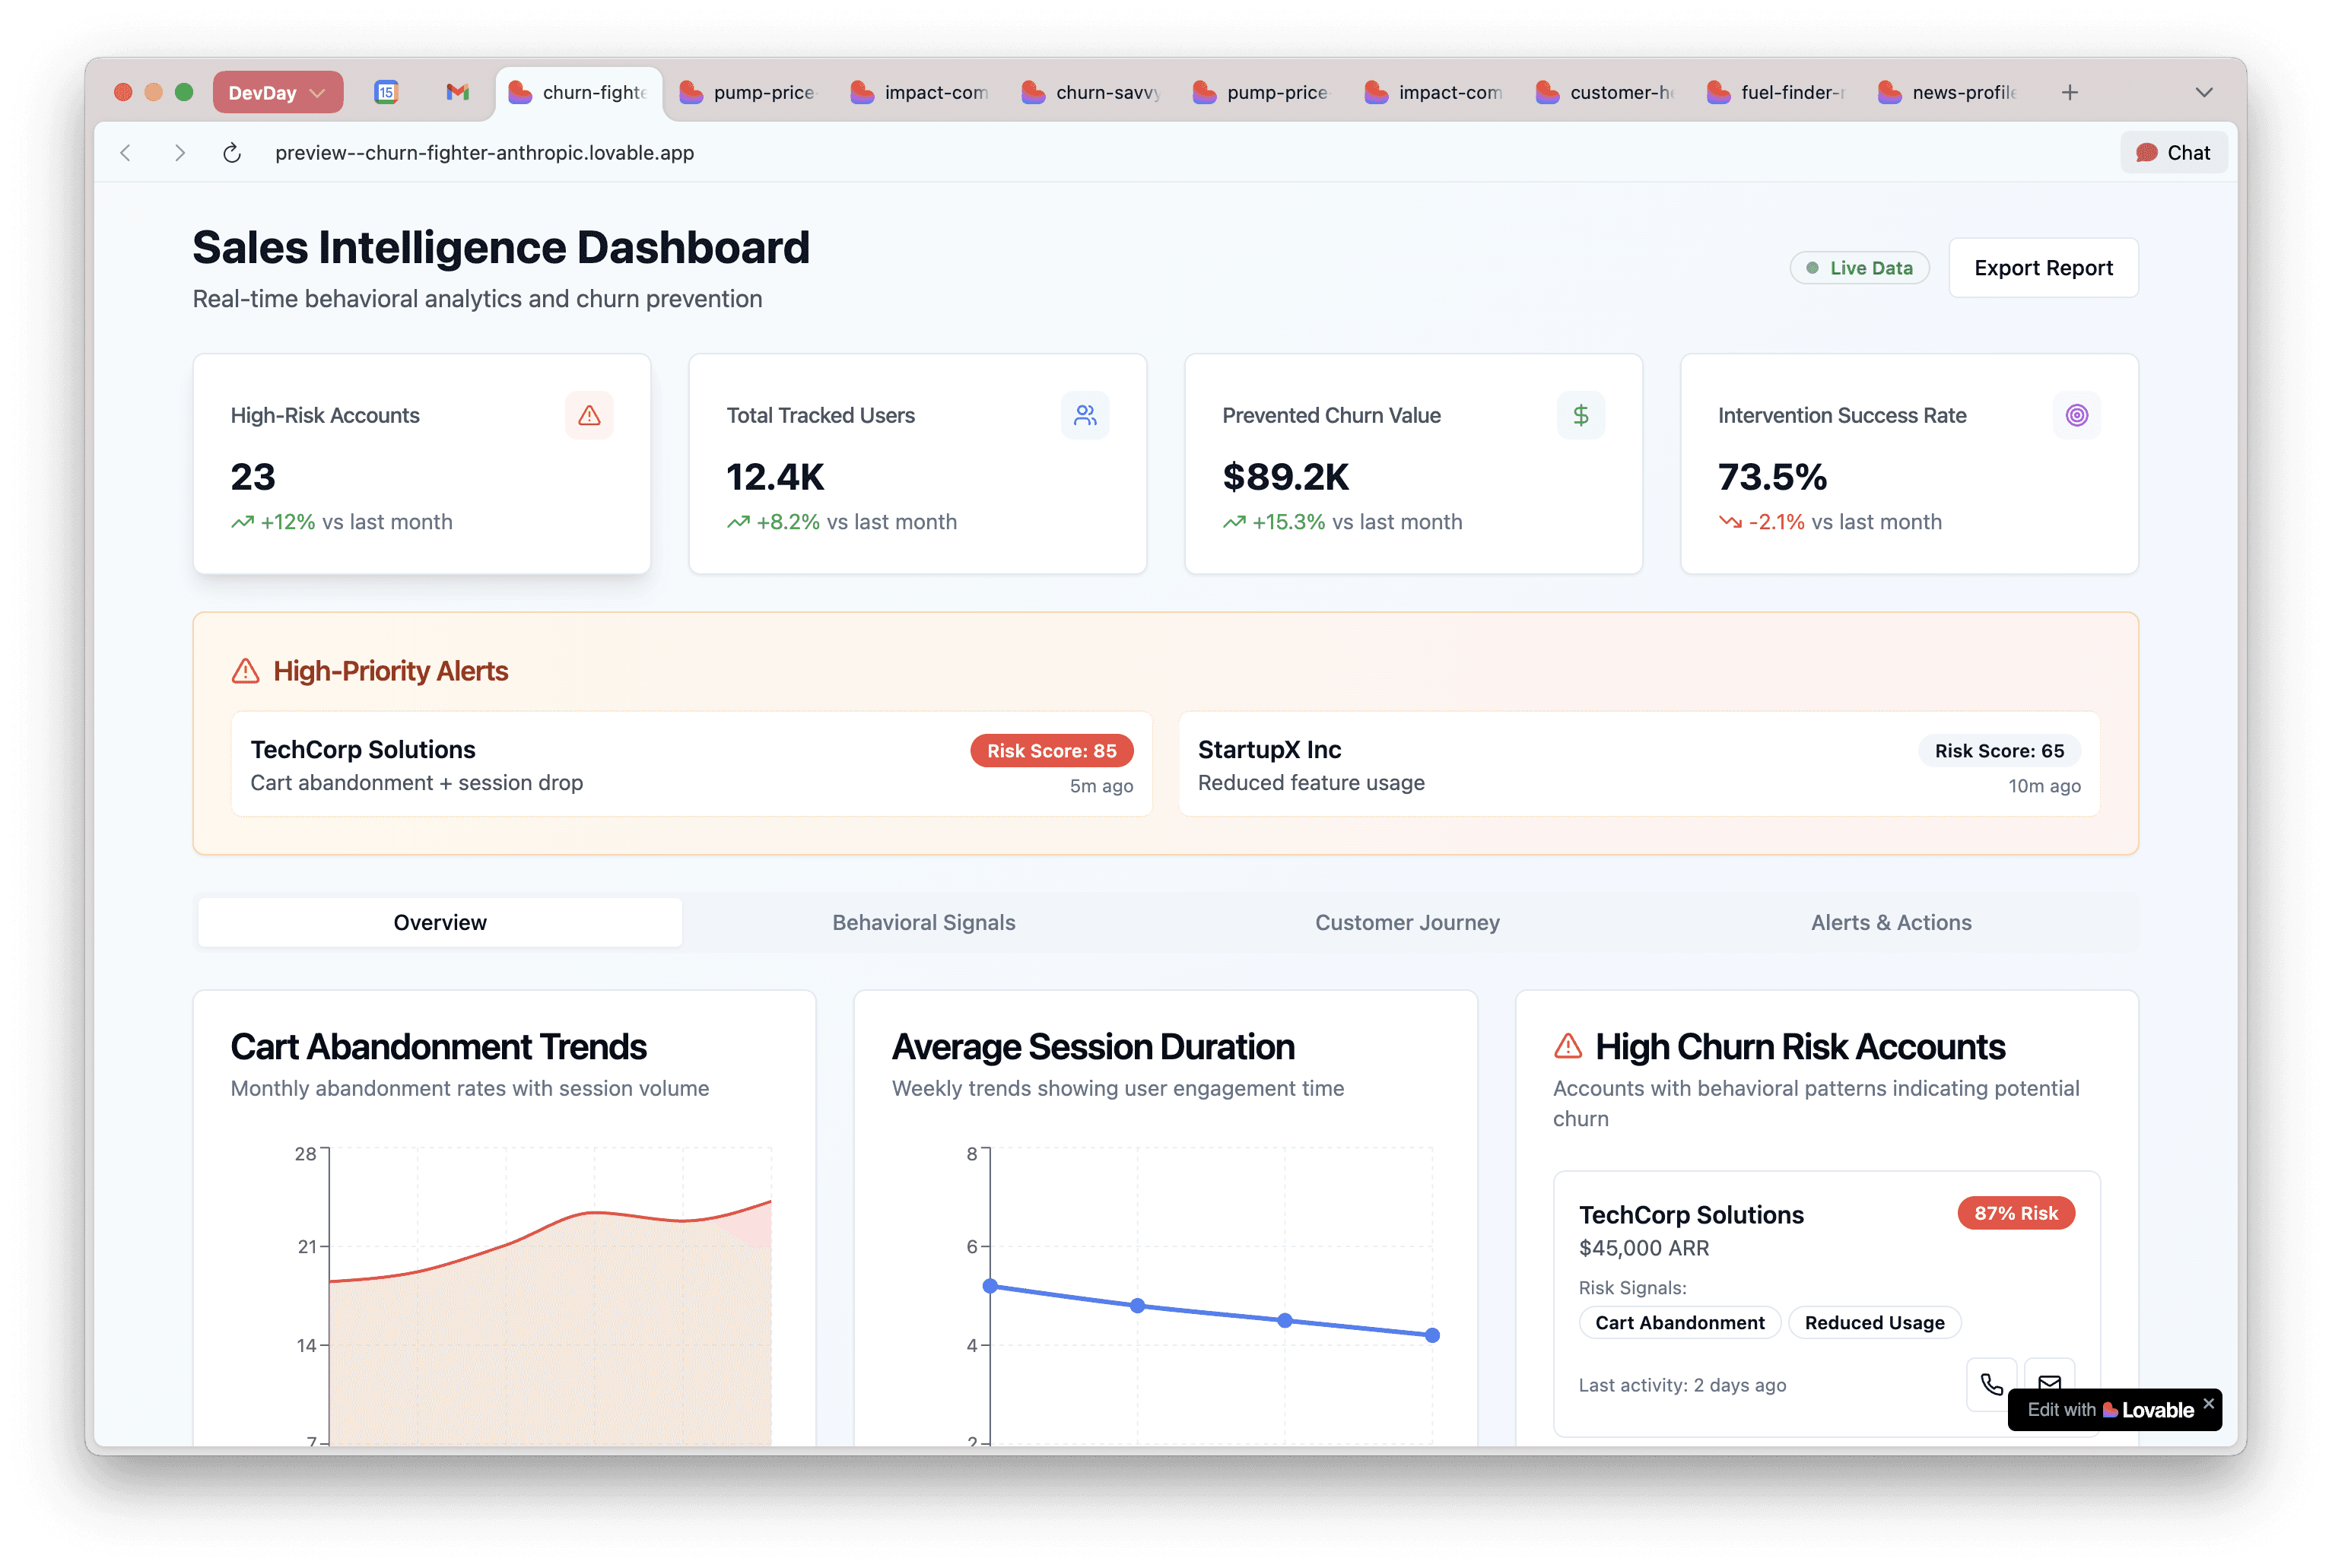Click the Export Report button
Screen dimensions: 2332x1568
2042,268
